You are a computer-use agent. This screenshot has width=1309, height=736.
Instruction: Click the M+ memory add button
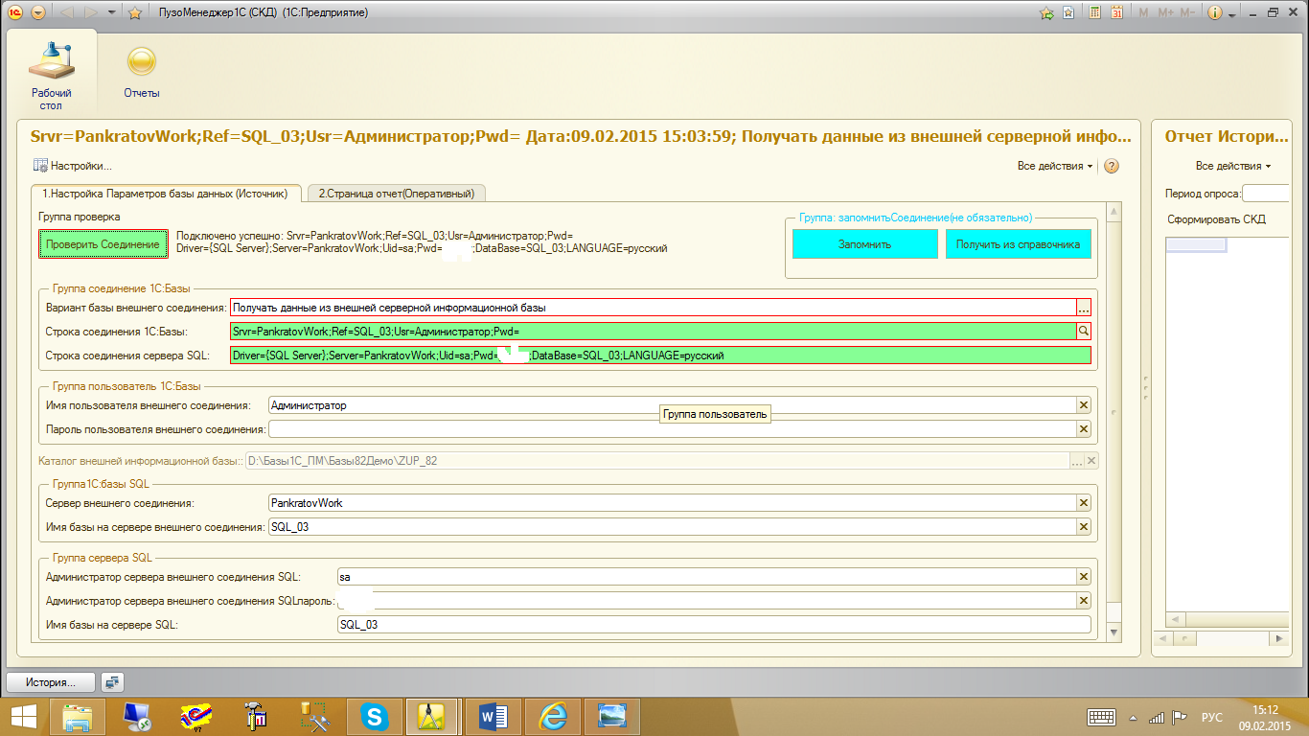click(1165, 13)
